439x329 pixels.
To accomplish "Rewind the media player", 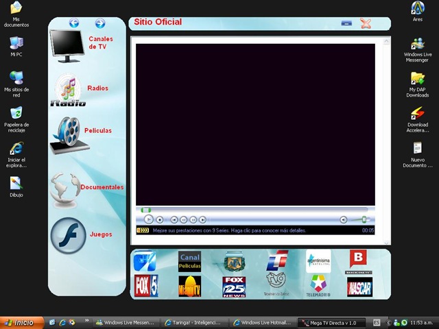I will 183,220.
